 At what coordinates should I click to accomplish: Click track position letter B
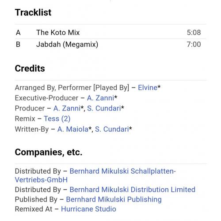pos(18,44)
